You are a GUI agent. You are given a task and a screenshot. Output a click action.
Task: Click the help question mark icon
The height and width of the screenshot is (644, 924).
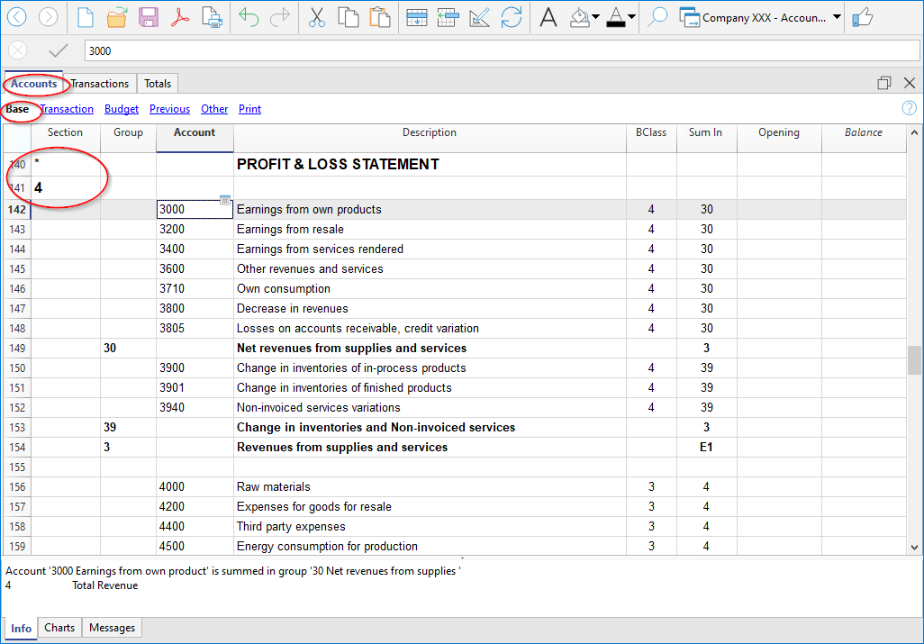[909, 109]
